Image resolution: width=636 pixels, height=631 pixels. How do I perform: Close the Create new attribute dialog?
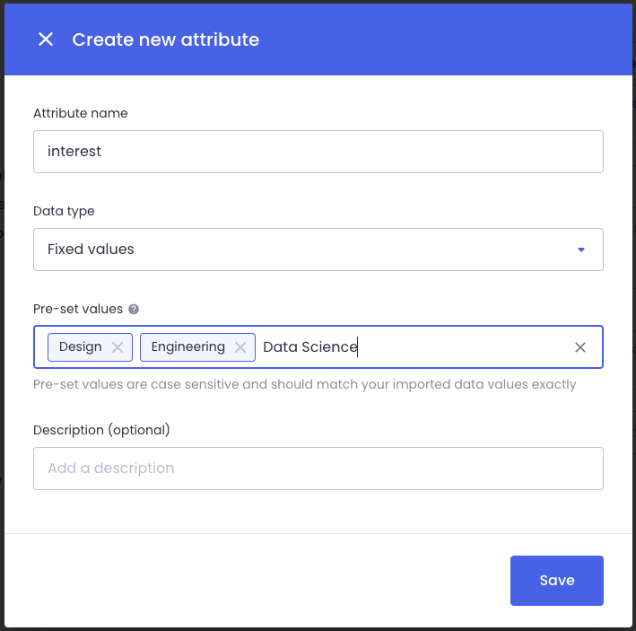click(46, 39)
